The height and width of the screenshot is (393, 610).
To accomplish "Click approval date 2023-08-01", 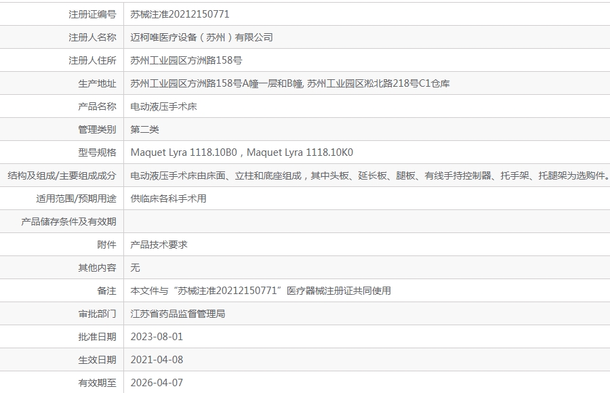I will coord(157,337).
